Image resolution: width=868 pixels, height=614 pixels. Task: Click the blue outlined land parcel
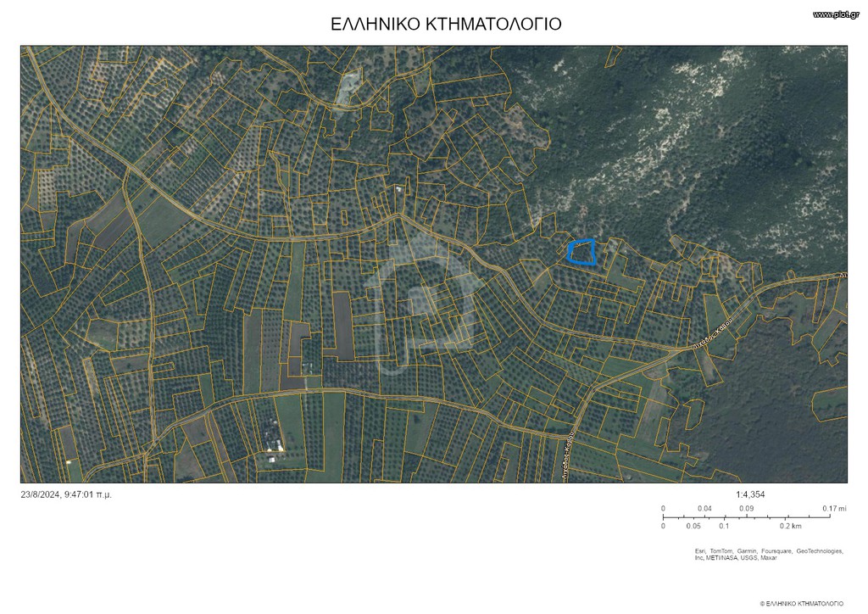point(581,252)
